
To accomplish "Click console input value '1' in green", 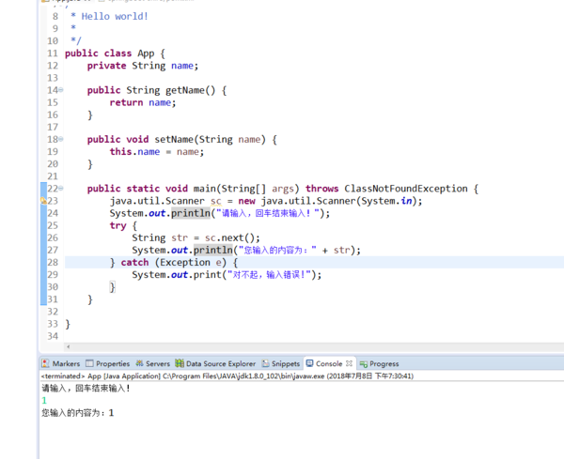I will pos(44,401).
